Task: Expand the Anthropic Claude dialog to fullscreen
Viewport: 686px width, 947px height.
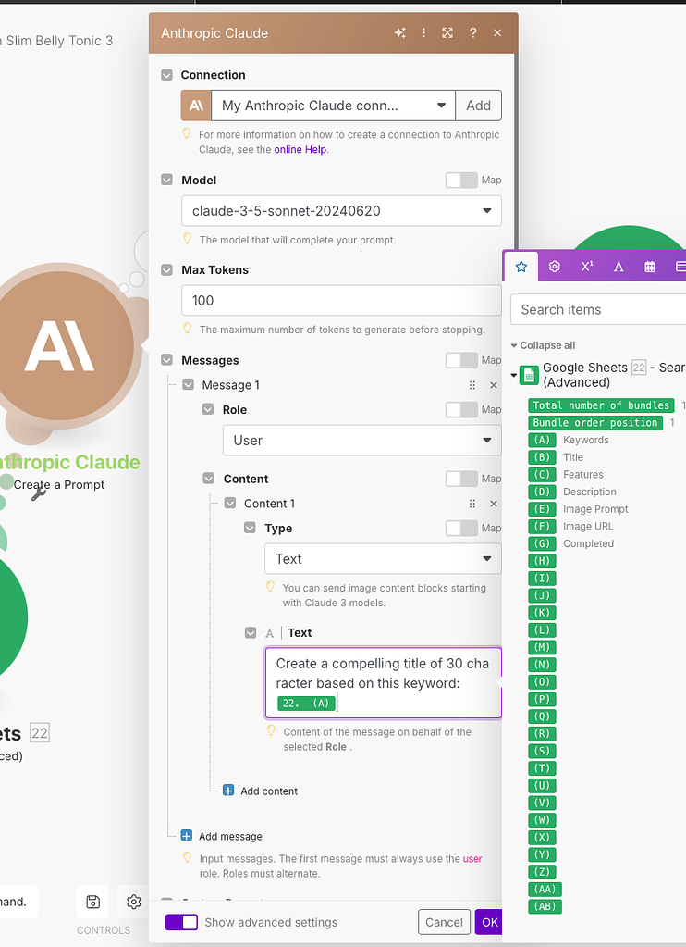Action: (x=447, y=33)
